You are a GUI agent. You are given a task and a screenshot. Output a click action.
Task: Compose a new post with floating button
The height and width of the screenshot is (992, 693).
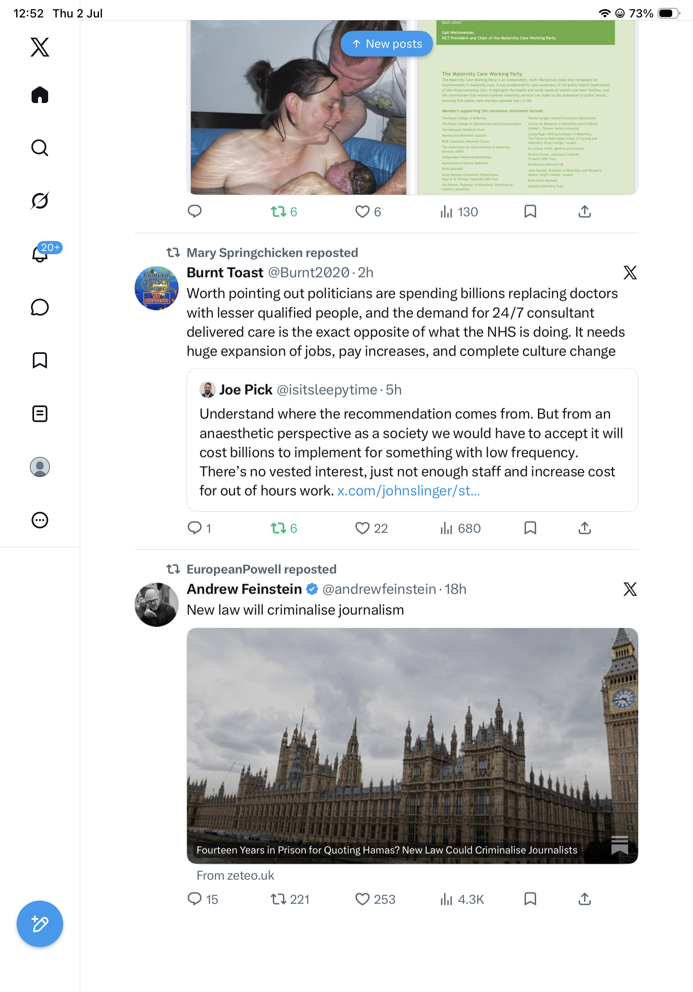pos(40,924)
